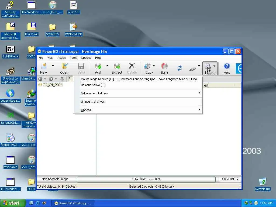Expand the Back history dropdown arrow
The height and width of the screenshot is (207, 276).
click(x=45, y=79)
